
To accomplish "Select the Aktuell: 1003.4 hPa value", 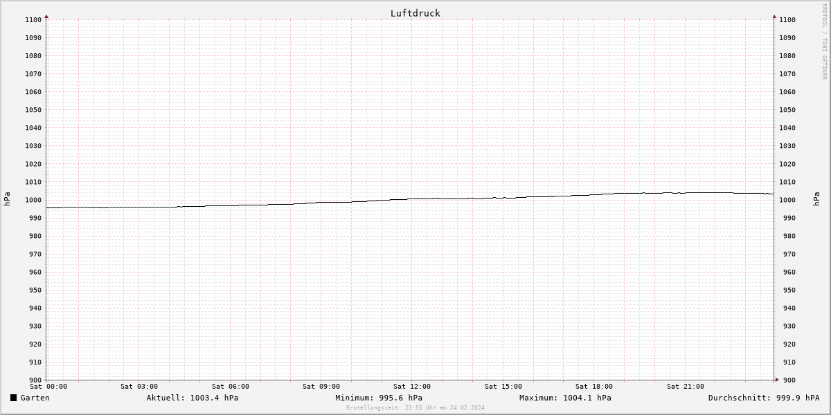I will pyautogui.click(x=193, y=398).
